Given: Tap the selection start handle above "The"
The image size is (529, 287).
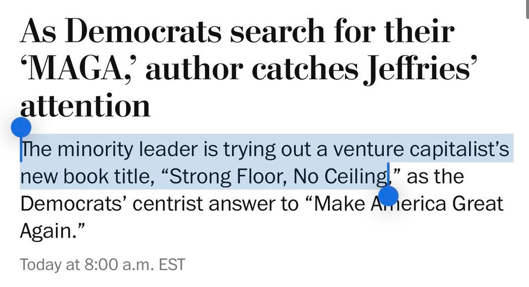Looking at the screenshot, I should click(x=21, y=126).
